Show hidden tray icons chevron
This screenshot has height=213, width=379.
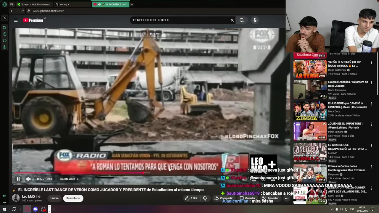pos(332,209)
